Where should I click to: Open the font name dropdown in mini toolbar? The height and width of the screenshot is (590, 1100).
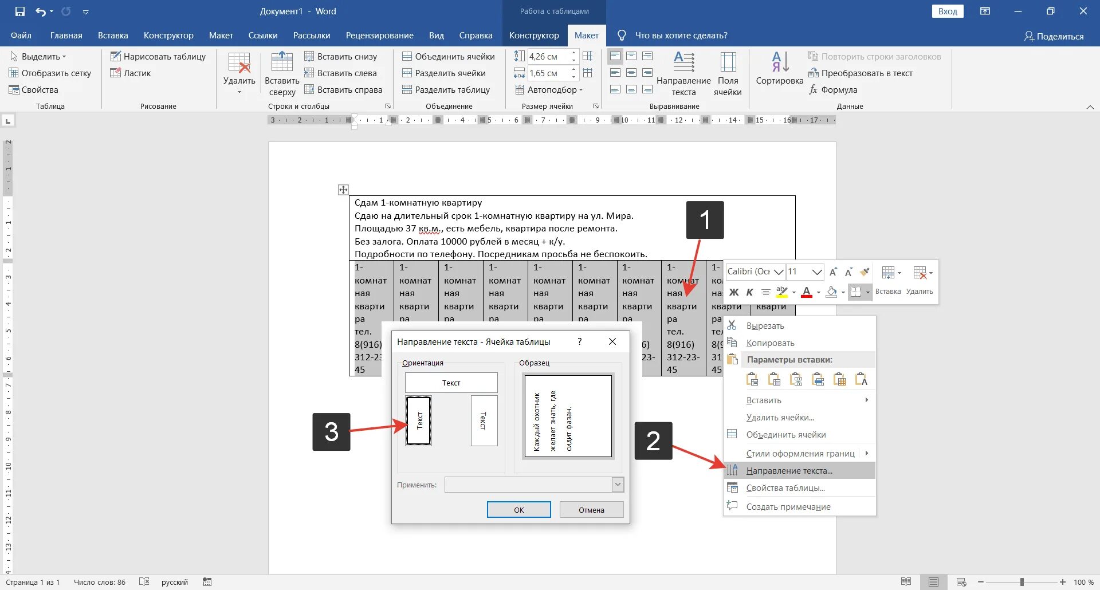(778, 272)
